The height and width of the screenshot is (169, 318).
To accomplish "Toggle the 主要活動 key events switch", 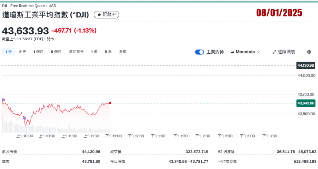I will click(199, 52).
